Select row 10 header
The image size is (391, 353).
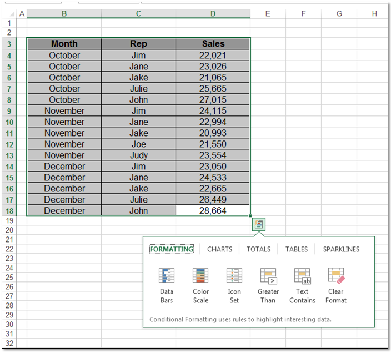(x=9, y=122)
